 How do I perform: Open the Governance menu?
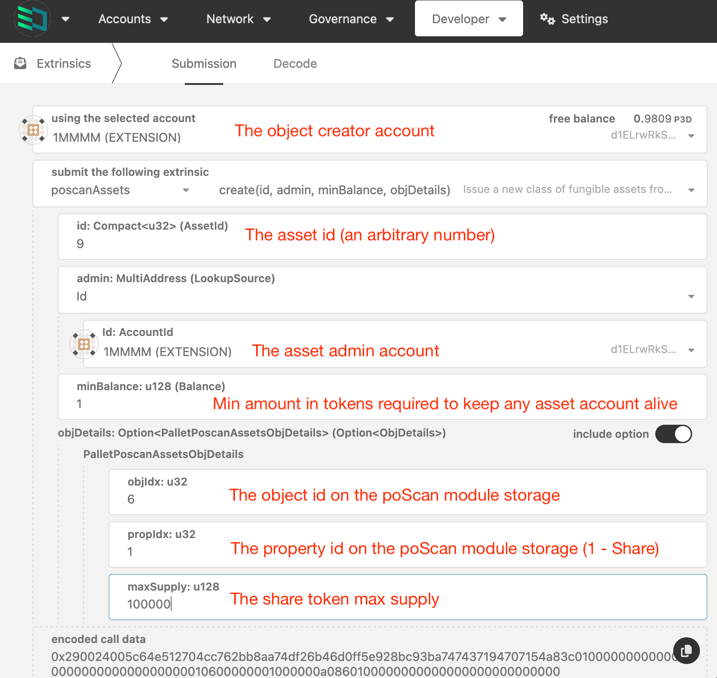(x=351, y=19)
